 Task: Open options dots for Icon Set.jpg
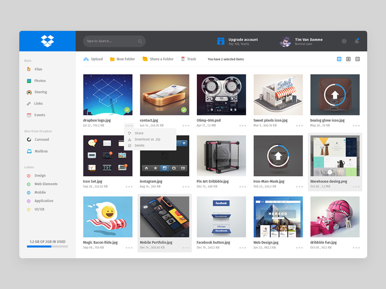(x=129, y=186)
